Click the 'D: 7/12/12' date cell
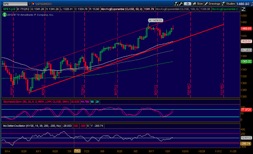 point(23,9)
